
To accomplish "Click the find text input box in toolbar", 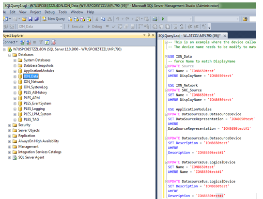I will tap(253, 19).
